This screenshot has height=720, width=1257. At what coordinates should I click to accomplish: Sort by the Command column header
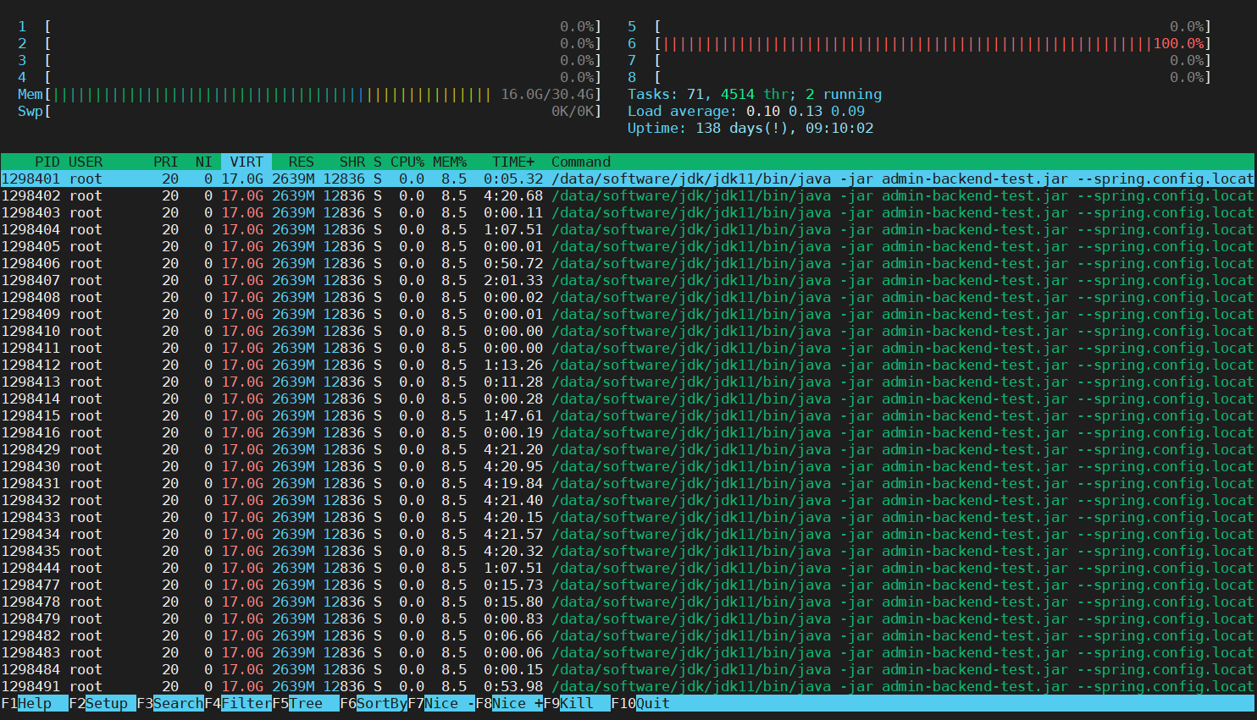pyautogui.click(x=580, y=162)
